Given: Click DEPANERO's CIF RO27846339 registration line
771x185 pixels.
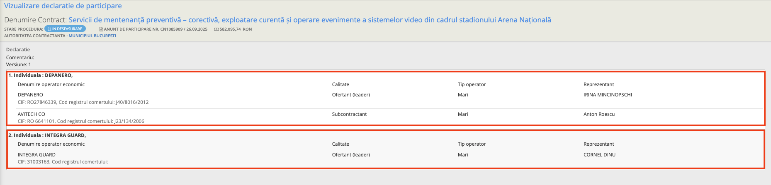Looking at the screenshot, I should (x=83, y=102).
